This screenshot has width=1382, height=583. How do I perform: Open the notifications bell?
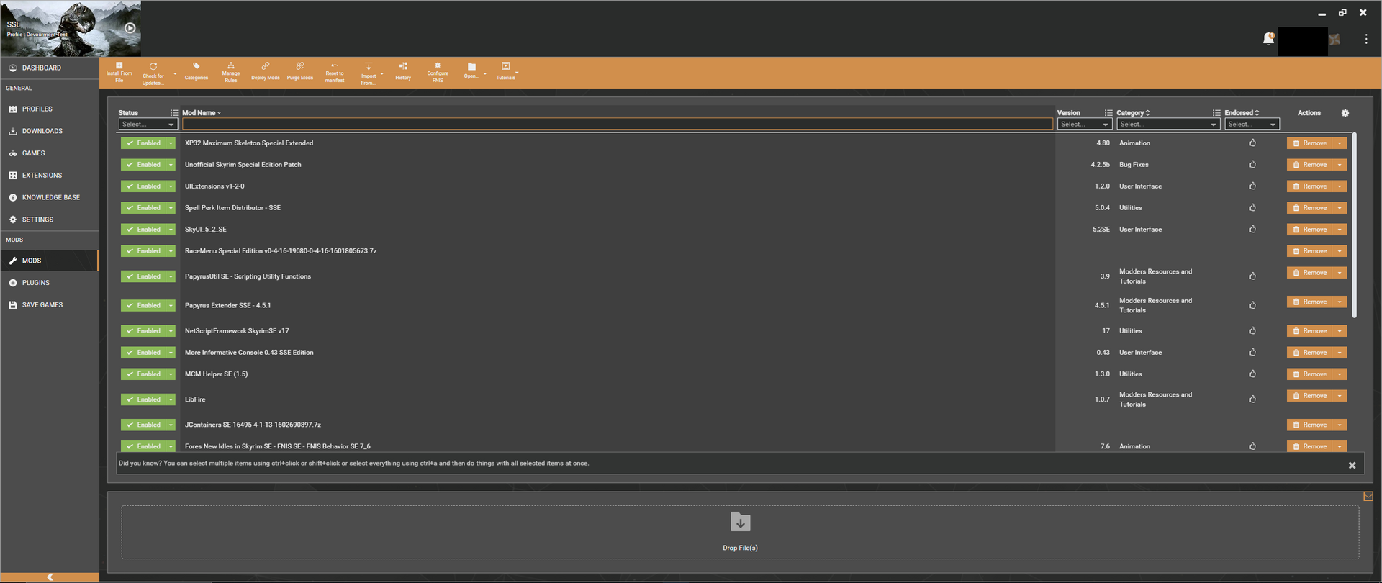[1268, 39]
